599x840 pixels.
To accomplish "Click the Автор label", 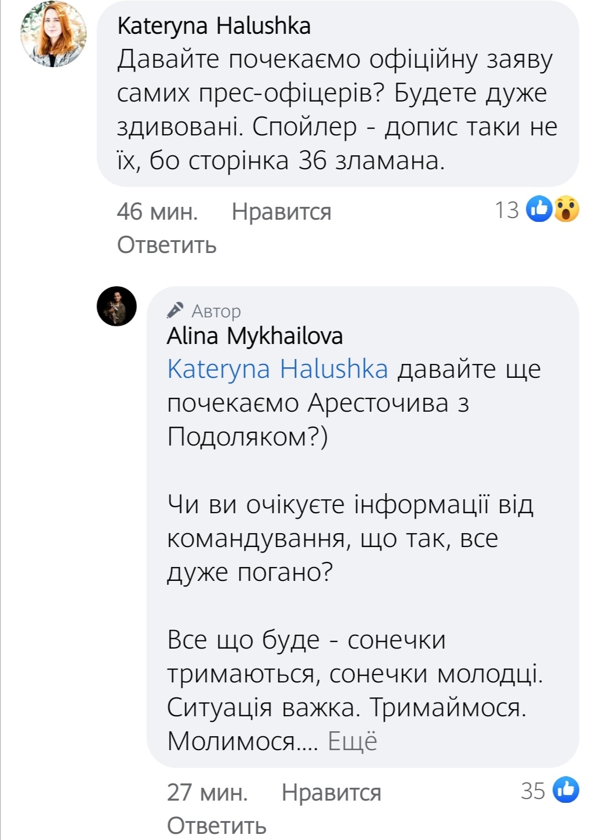I will point(216,311).
